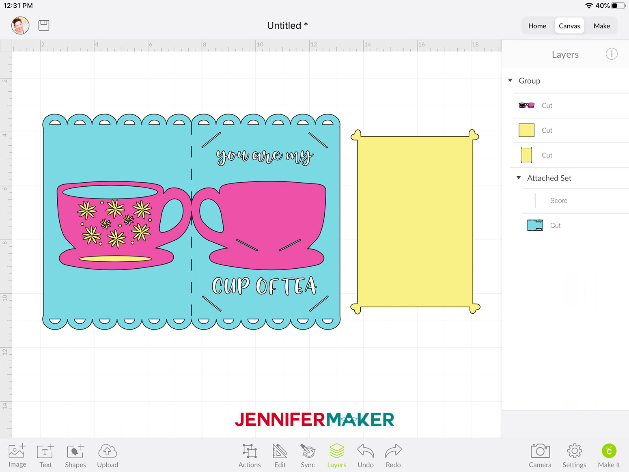This screenshot has height=472, width=629.
Task: Select the Attached Set row label
Action: coord(549,178)
